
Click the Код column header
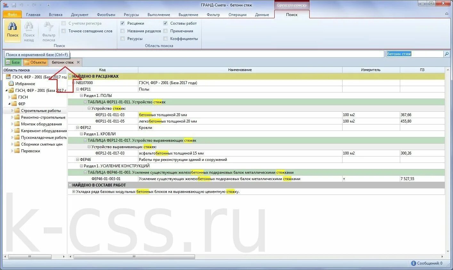(102, 70)
